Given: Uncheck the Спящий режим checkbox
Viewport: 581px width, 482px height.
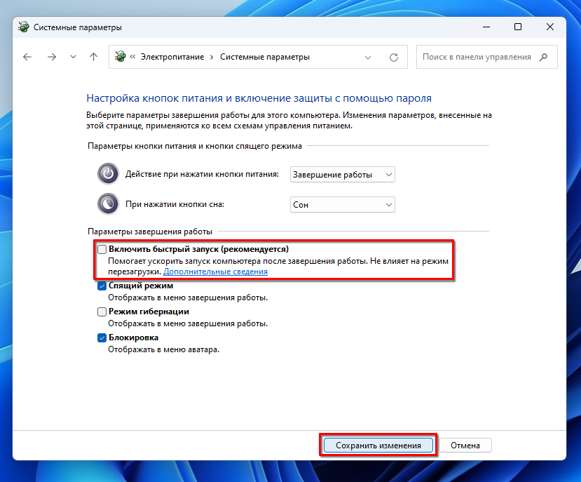Looking at the screenshot, I should [102, 286].
